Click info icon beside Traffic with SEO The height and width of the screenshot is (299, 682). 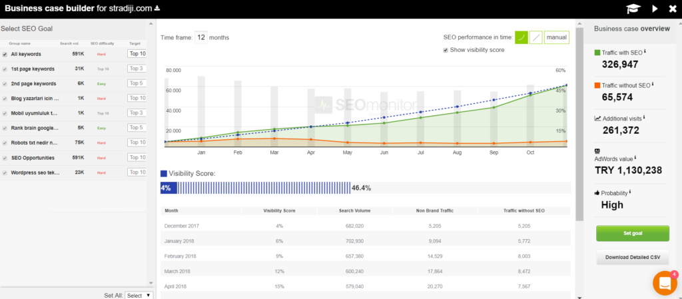(645, 51)
